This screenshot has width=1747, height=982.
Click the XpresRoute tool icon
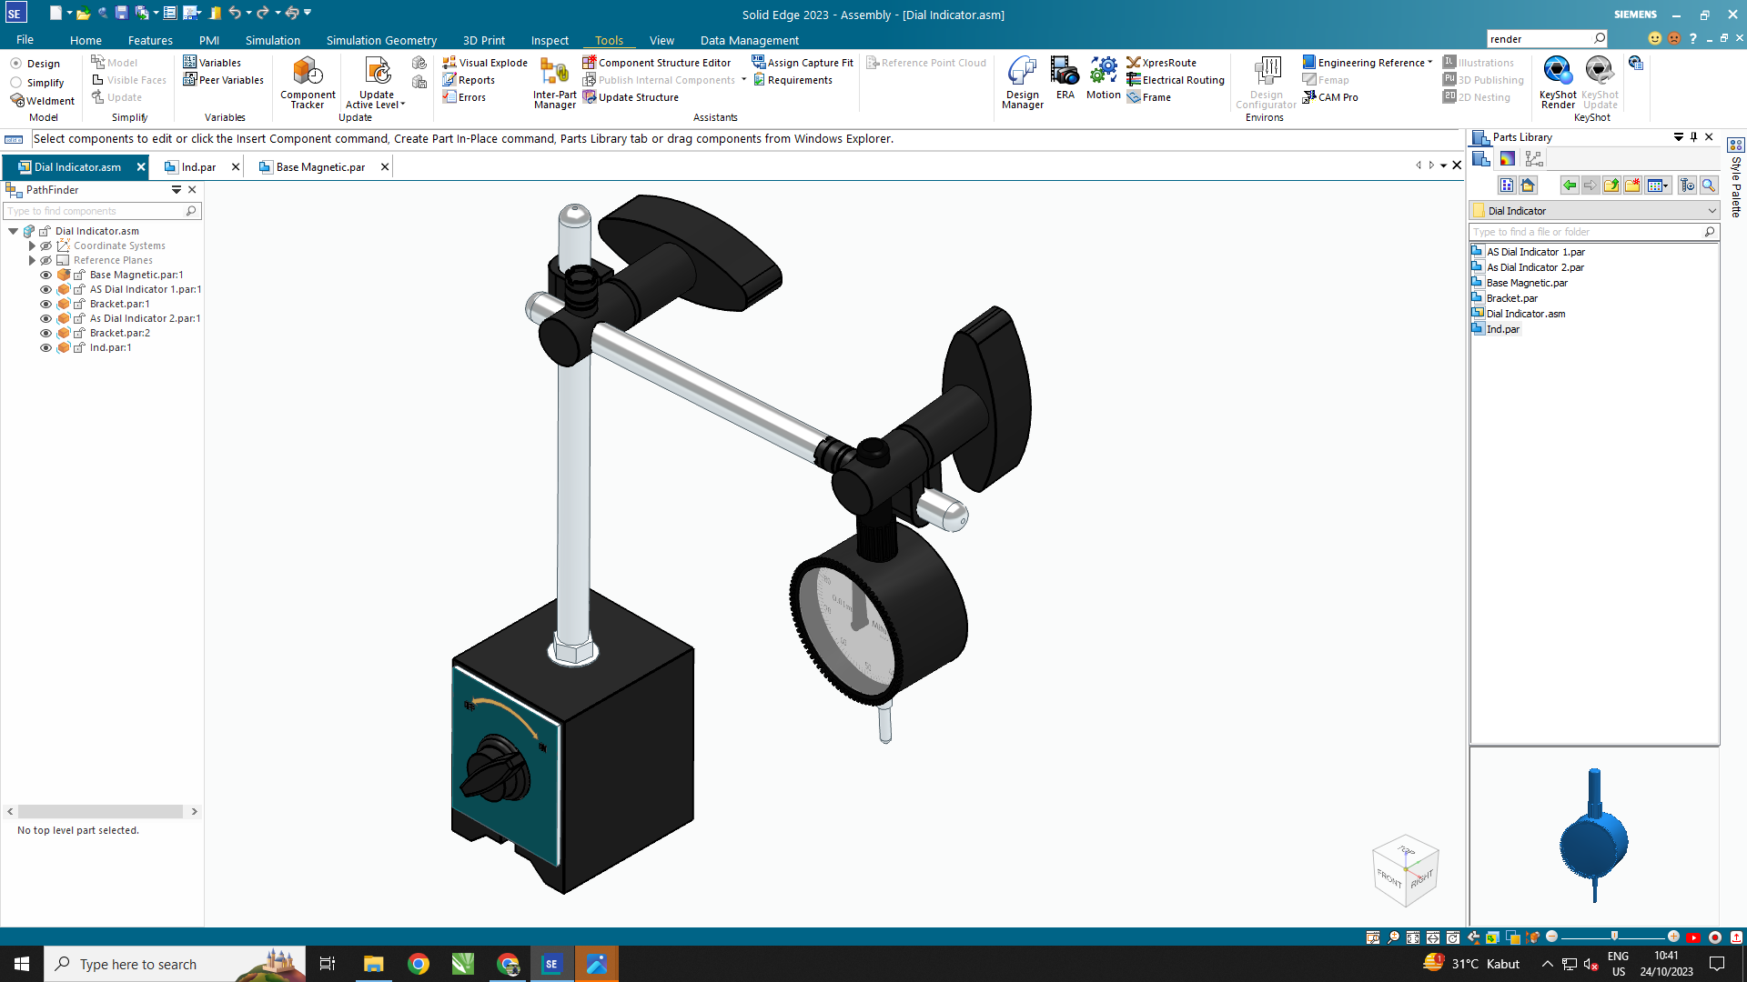click(x=1133, y=63)
